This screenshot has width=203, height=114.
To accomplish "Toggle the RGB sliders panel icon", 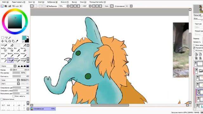I will (6, 6).
